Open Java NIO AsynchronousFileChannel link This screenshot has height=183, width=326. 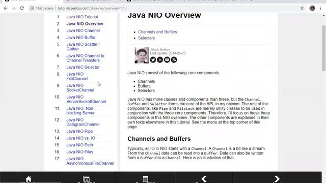coord(90,161)
